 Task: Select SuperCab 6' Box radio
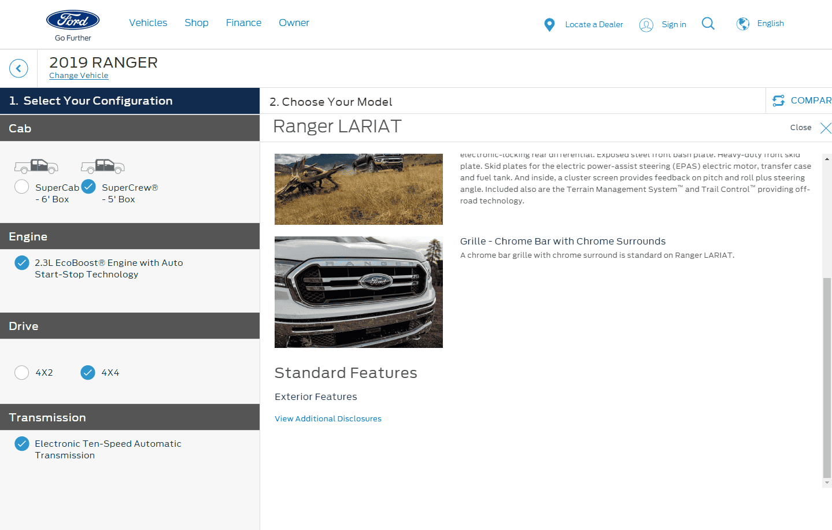tap(22, 187)
